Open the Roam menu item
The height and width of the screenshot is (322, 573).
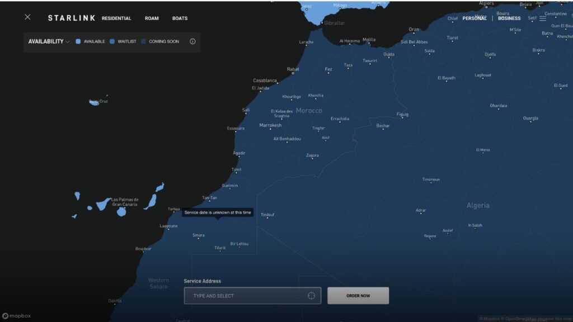tap(152, 18)
